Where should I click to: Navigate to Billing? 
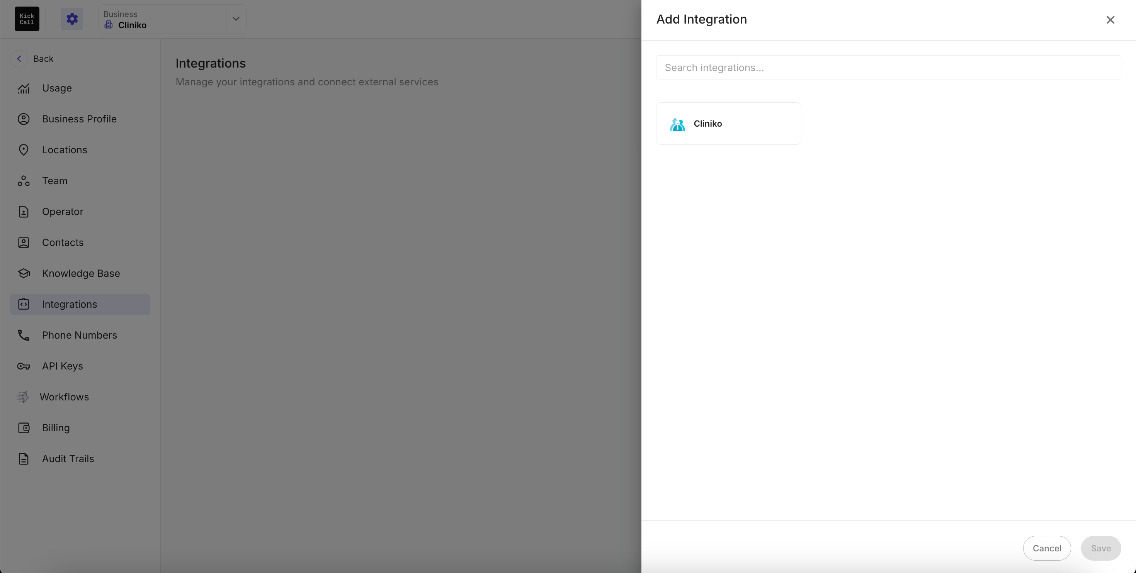tap(80, 427)
